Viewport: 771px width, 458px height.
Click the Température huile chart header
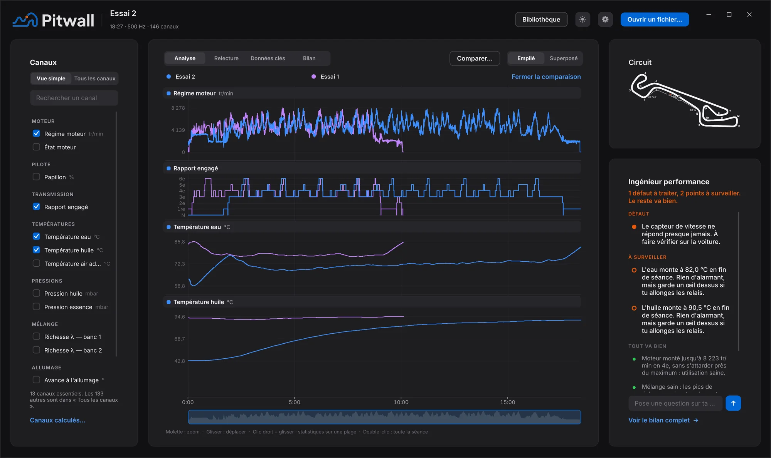click(372, 302)
